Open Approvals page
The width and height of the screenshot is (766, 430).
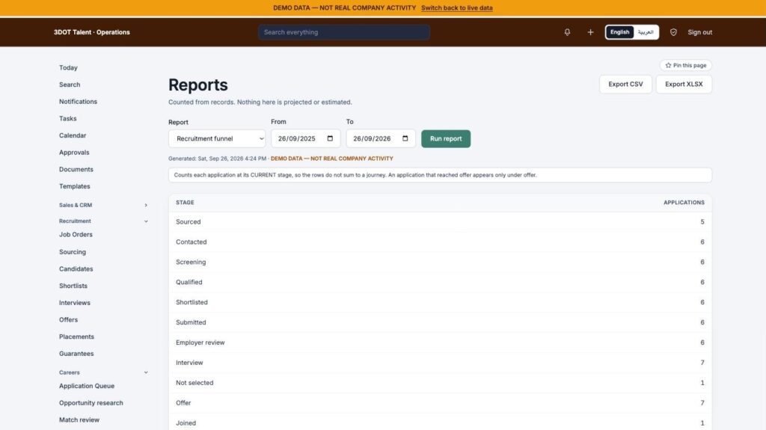pos(74,153)
